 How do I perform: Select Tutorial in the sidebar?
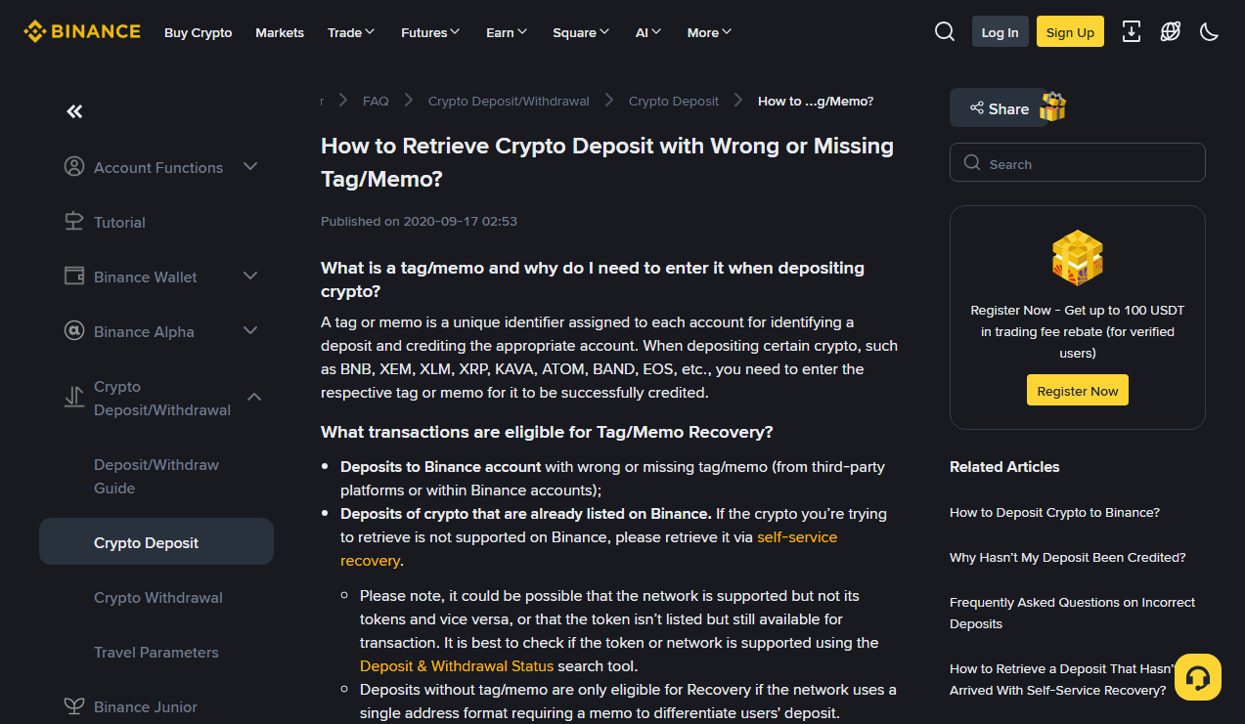(119, 222)
